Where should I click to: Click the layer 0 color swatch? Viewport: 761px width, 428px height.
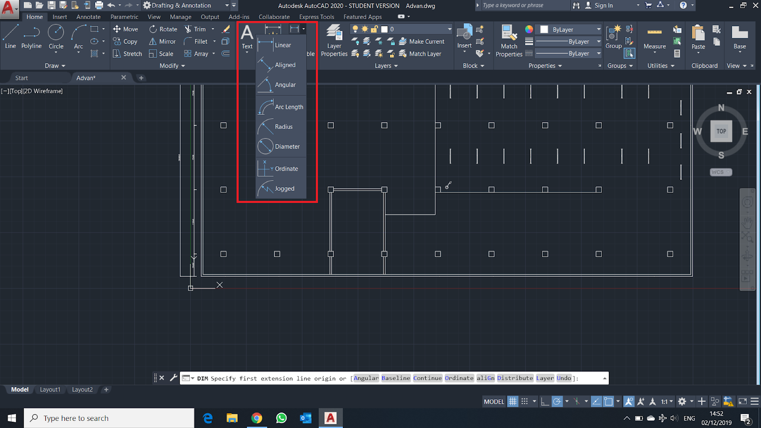[x=384, y=29]
